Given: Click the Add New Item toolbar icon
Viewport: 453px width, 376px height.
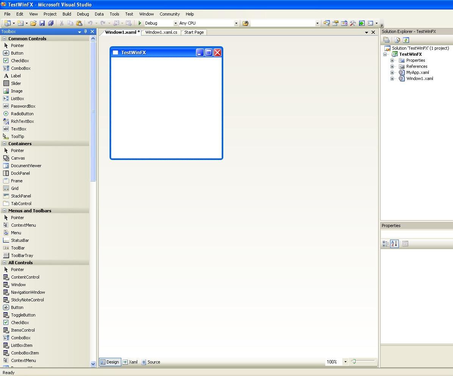Looking at the screenshot, I should tap(20, 23).
